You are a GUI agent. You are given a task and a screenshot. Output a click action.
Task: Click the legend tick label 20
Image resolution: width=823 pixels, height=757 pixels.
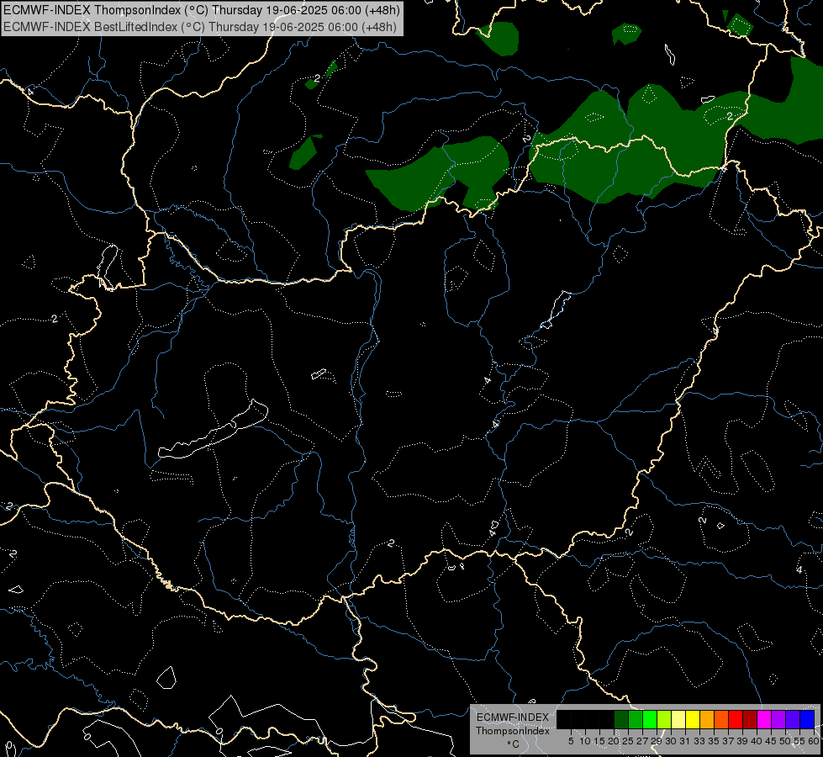coord(615,741)
